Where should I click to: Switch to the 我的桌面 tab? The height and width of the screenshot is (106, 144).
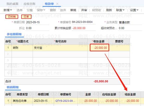[12, 4]
